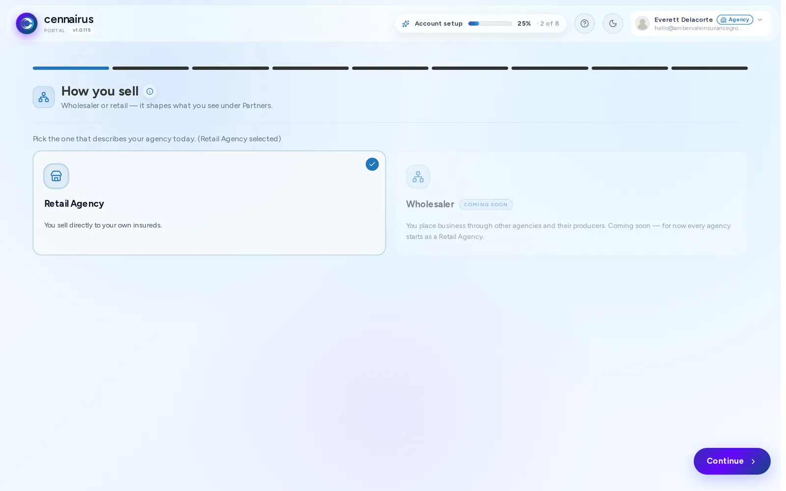Image resolution: width=786 pixels, height=491 pixels.
Task: Click the blue selected checkmark on Retail Agency
Action: pos(372,164)
